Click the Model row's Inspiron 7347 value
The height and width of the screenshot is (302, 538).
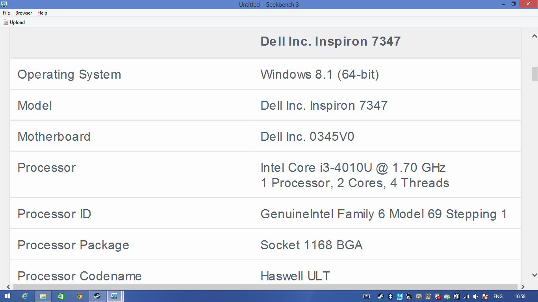[324, 105]
